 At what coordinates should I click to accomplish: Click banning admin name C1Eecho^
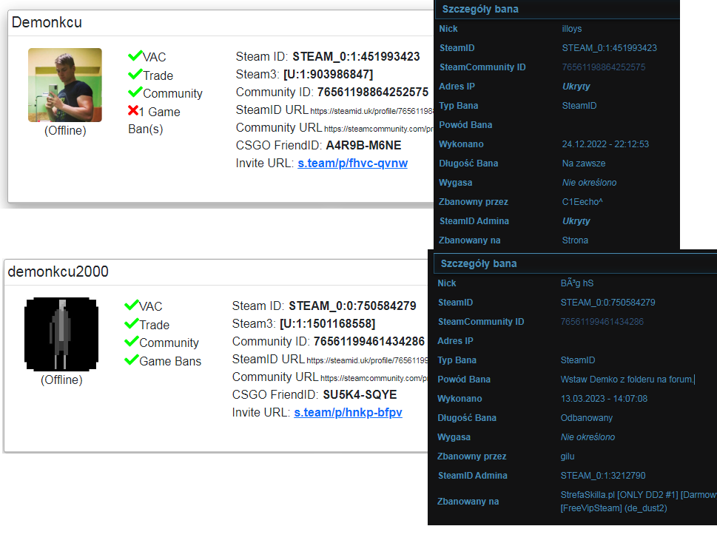tap(582, 202)
